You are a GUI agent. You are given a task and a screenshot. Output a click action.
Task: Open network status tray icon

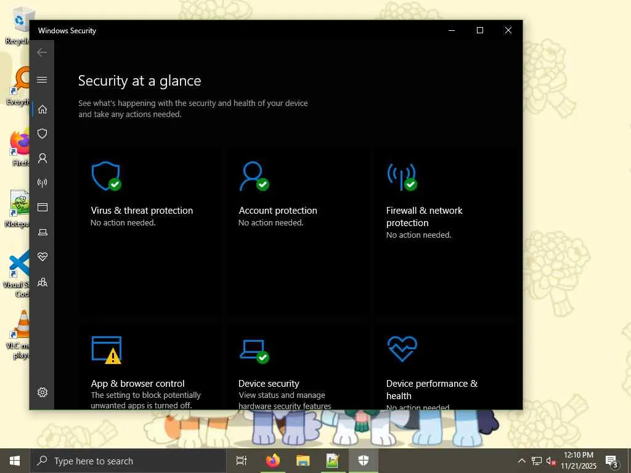tap(537, 461)
